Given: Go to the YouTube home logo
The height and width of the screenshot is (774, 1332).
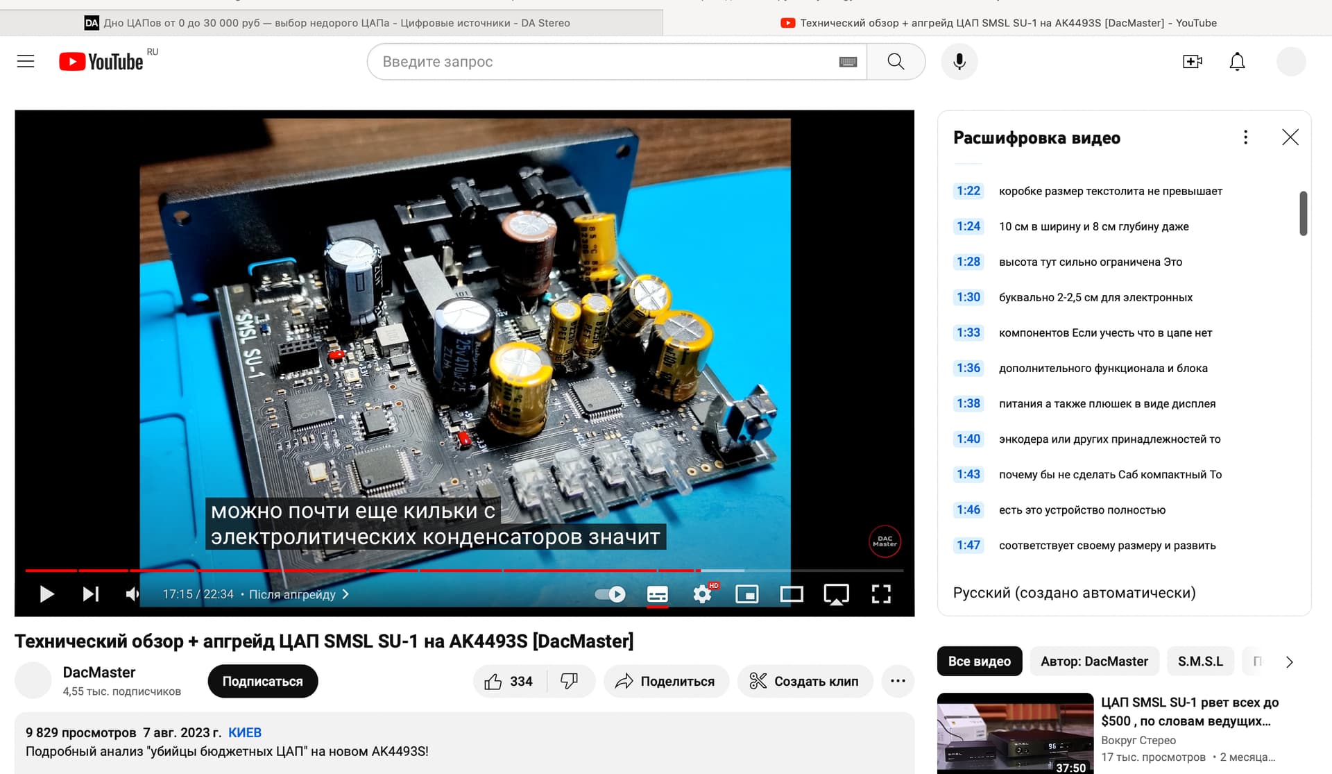Looking at the screenshot, I should click(101, 62).
